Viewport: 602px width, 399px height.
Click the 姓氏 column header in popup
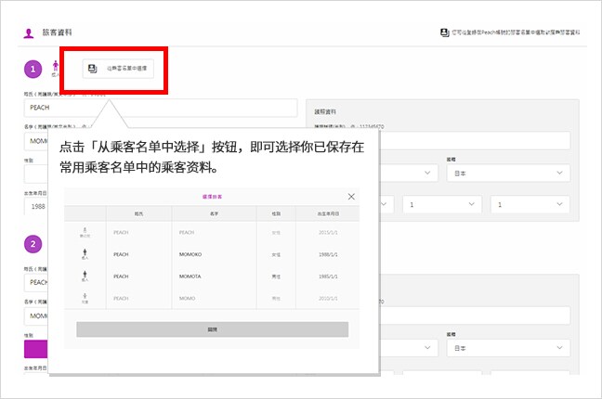pyautogui.click(x=138, y=213)
